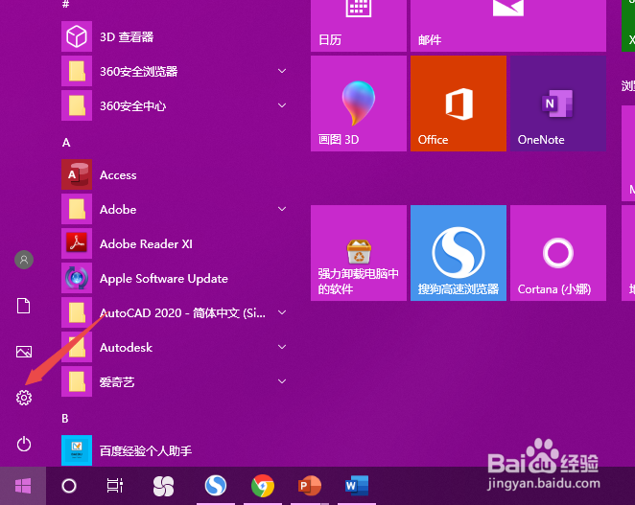Open the 搜狗高速浏览器 tile
The height and width of the screenshot is (505, 635).
tap(459, 253)
